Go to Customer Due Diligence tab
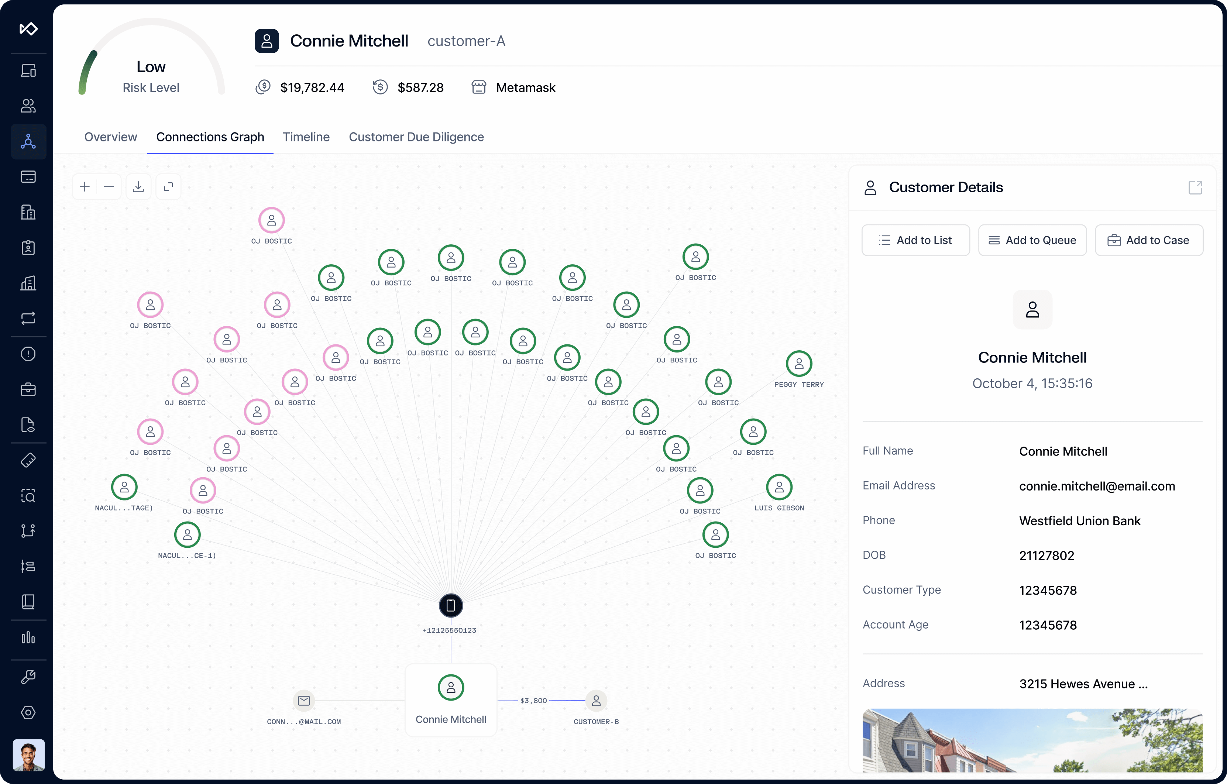Viewport: 1227px width, 784px height. [416, 137]
